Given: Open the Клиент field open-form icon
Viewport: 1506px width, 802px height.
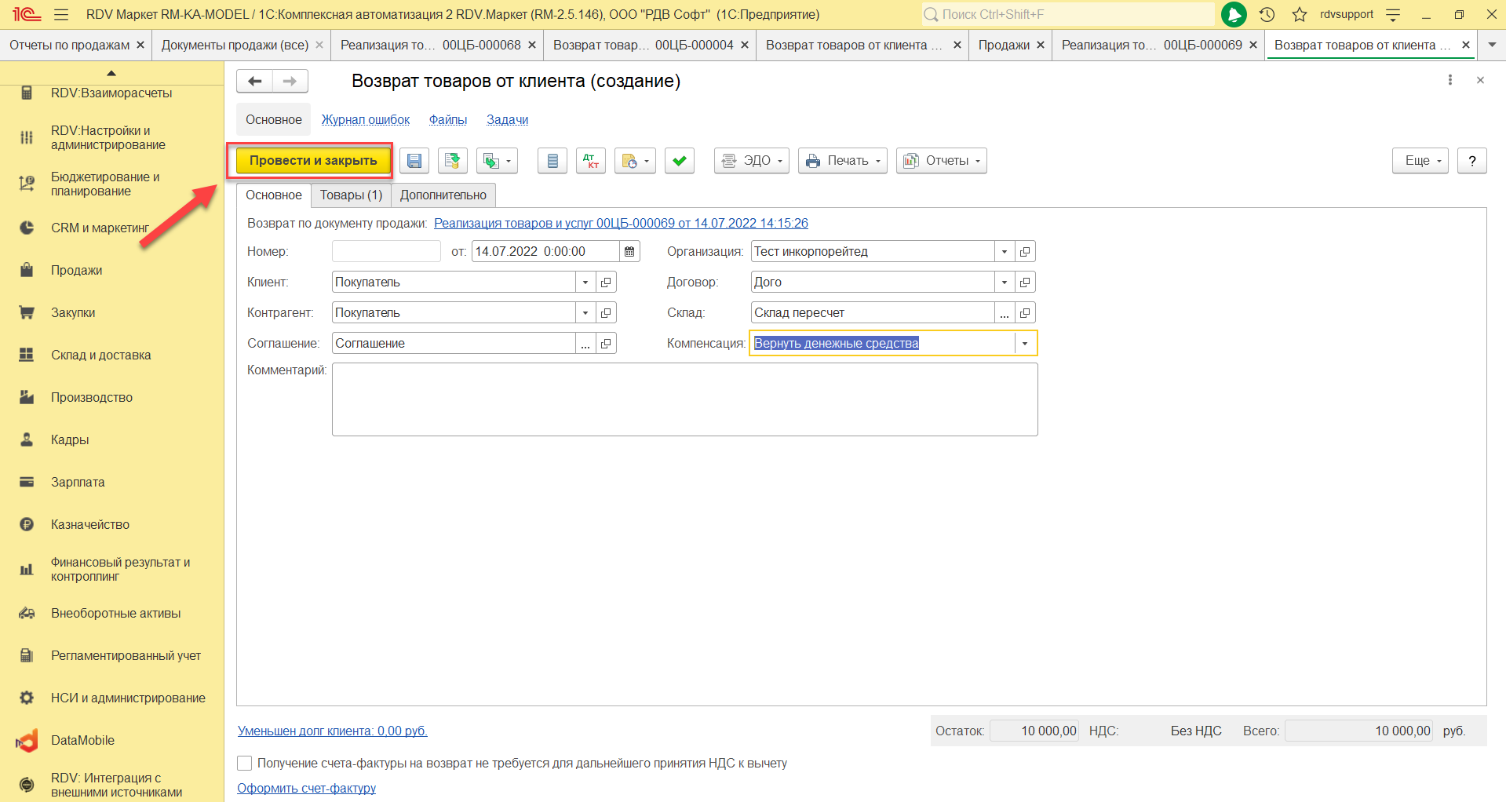Looking at the screenshot, I should (x=606, y=283).
